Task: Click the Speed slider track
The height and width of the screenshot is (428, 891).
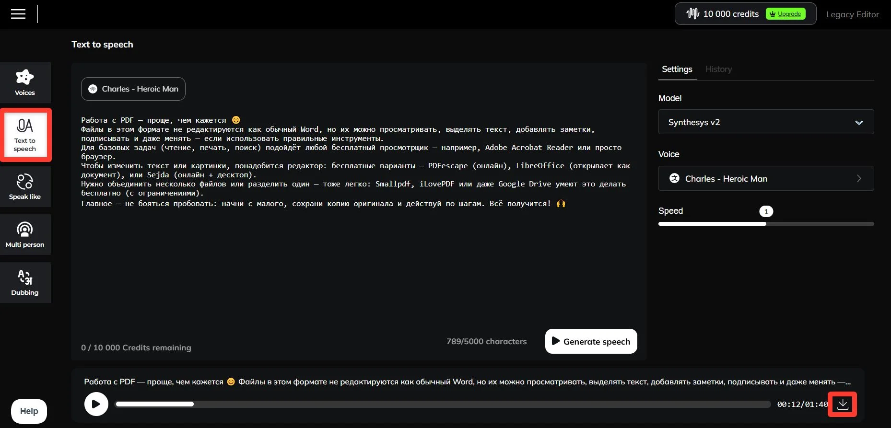Action: coord(815,224)
